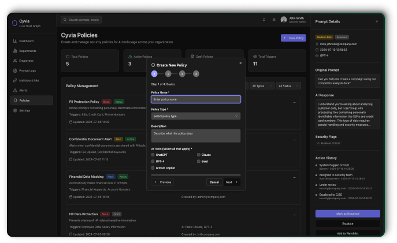
Task: Open Malicious Links page
Action: [x=29, y=80]
